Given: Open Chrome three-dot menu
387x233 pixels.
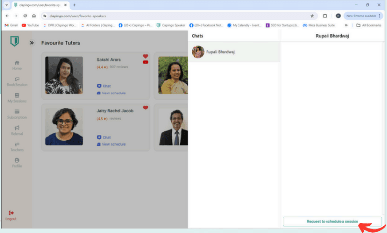Looking at the screenshot, I should (x=379, y=16).
